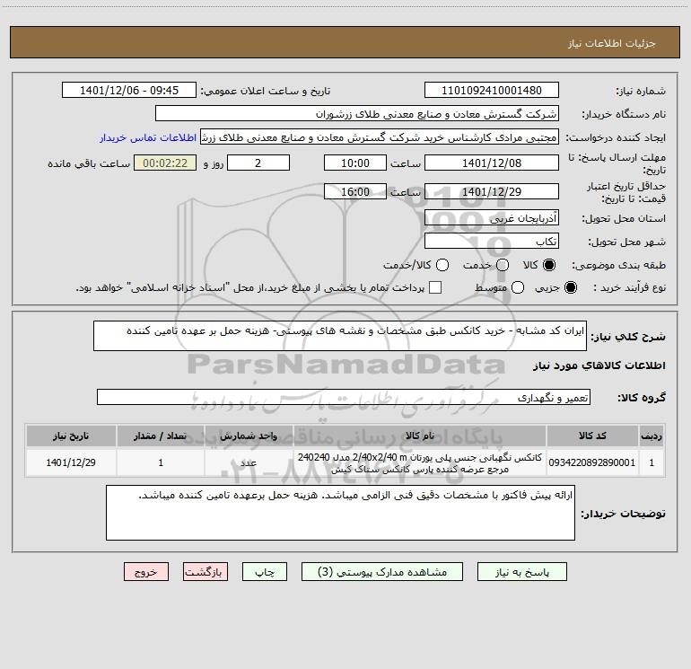Select the خدمت radio button
This screenshot has width=691, height=669.
tap(503, 265)
